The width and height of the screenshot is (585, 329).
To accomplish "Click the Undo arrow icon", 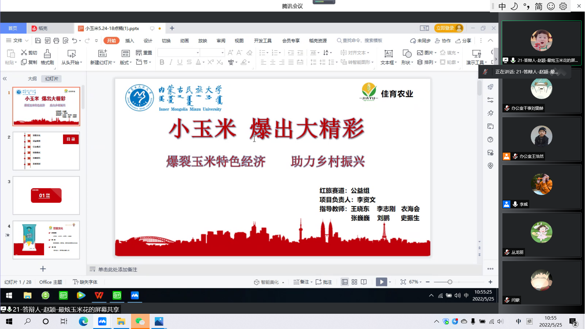I will pyautogui.click(x=74, y=41).
